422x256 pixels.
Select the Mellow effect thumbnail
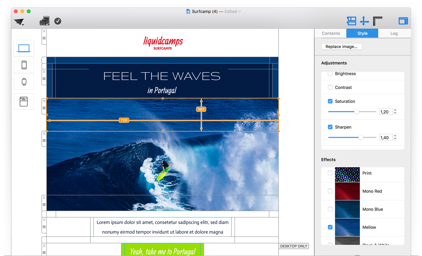[x=347, y=227]
